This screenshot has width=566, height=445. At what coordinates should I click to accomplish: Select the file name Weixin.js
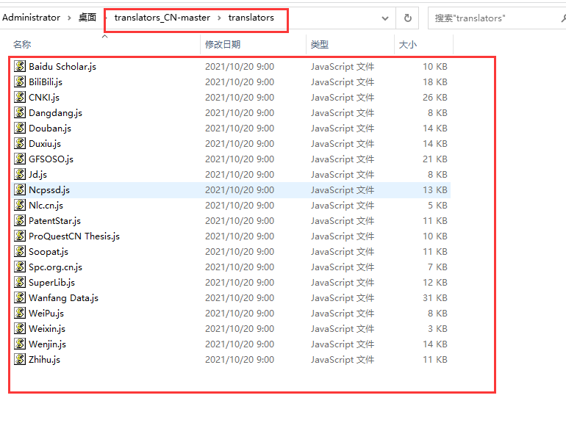pyautogui.click(x=47, y=328)
